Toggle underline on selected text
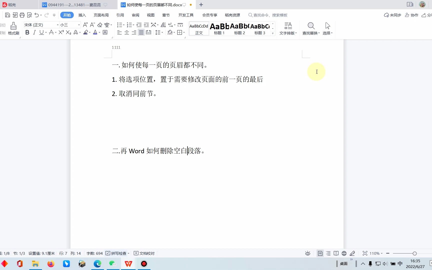This screenshot has width=432, height=270. coord(41,32)
